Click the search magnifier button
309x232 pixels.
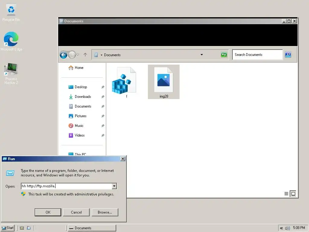(288, 55)
